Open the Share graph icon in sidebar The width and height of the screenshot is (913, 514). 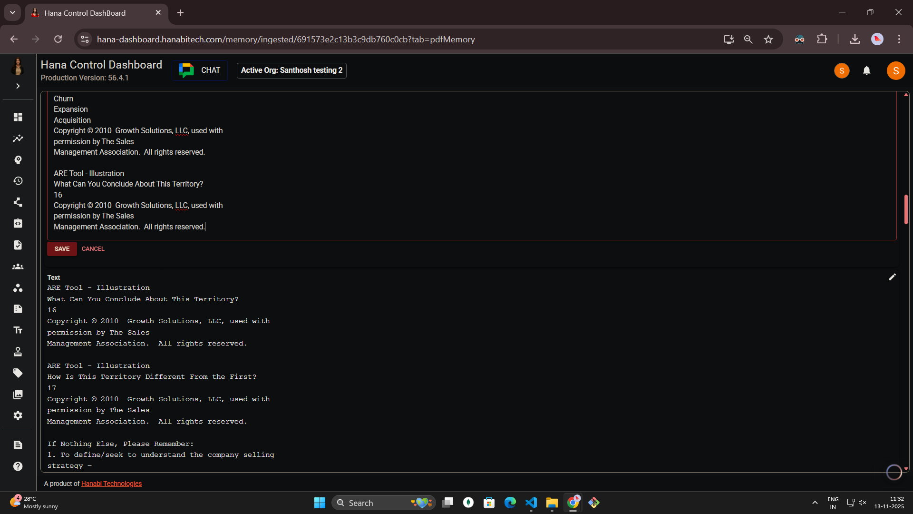tap(18, 202)
